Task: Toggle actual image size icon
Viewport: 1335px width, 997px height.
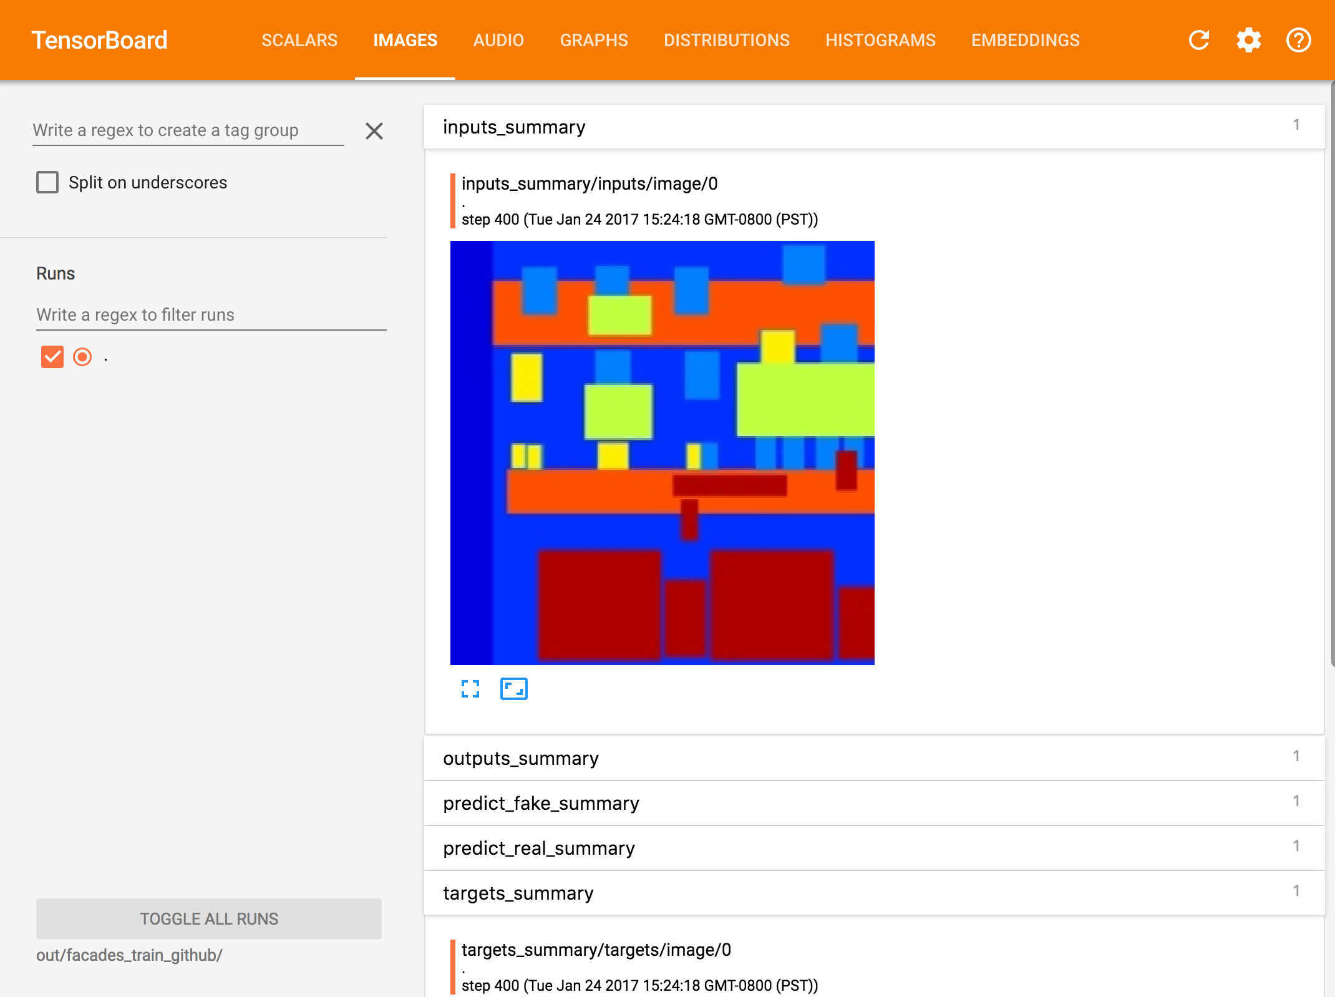Action: [x=513, y=689]
